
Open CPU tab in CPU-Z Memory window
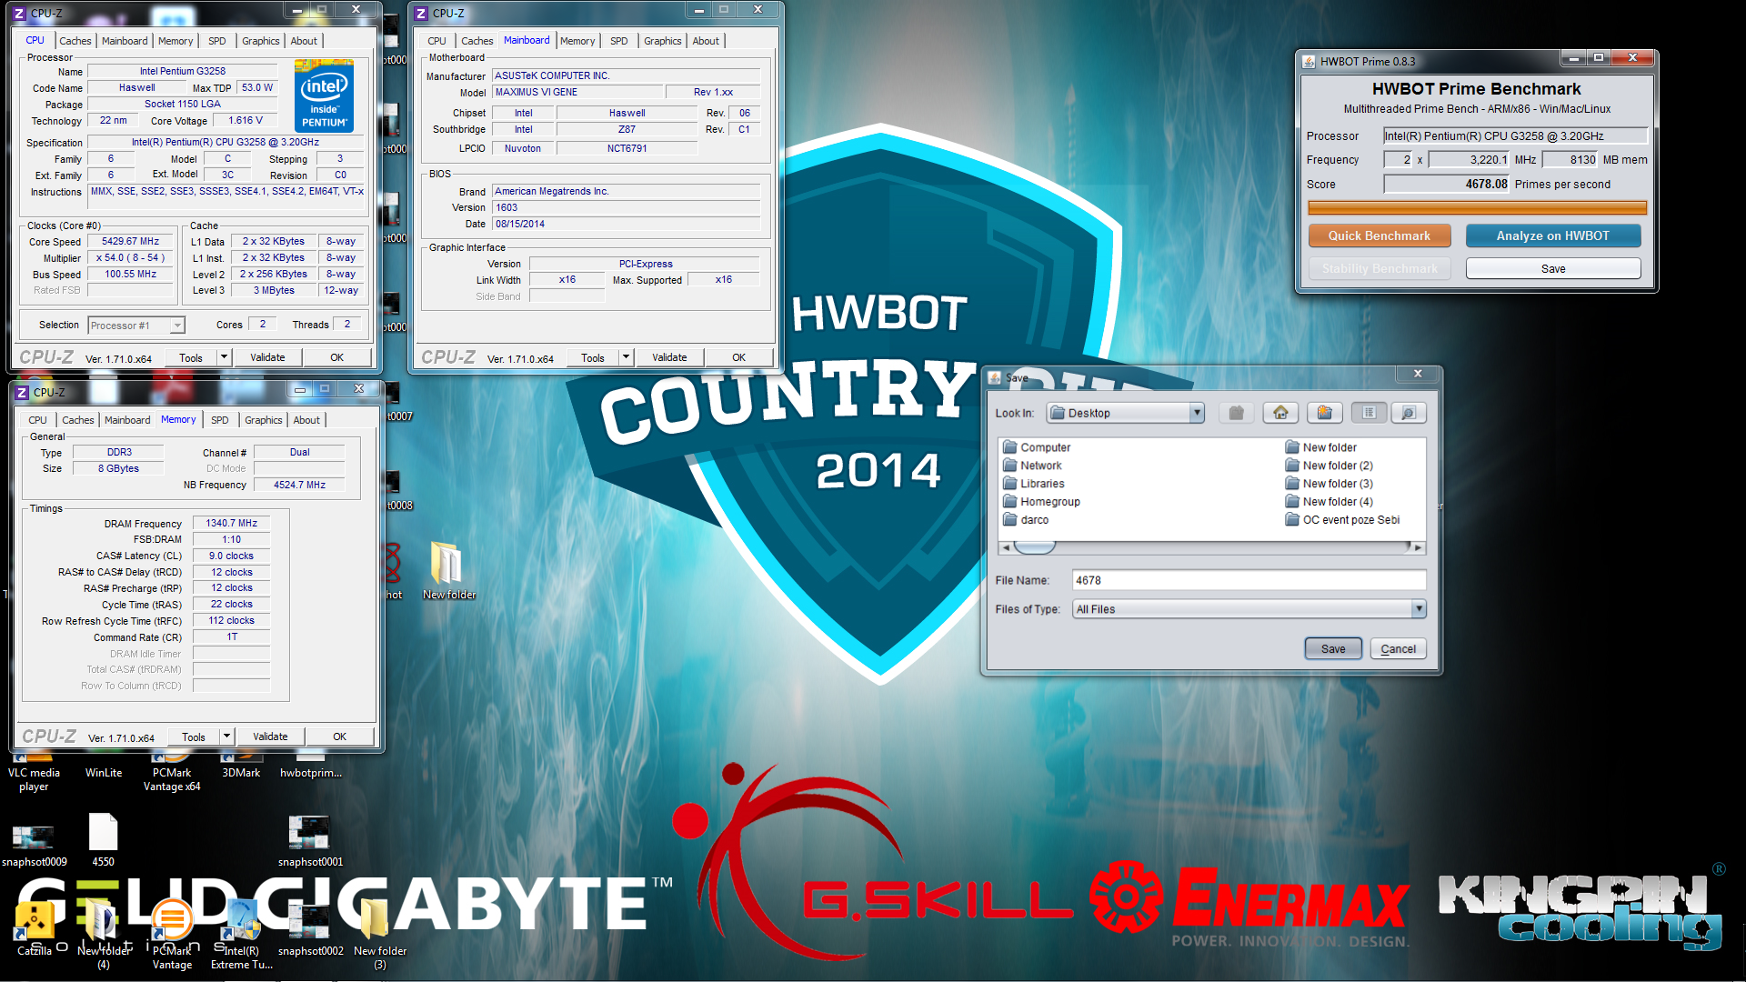pyautogui.click(x=37, y=420)
